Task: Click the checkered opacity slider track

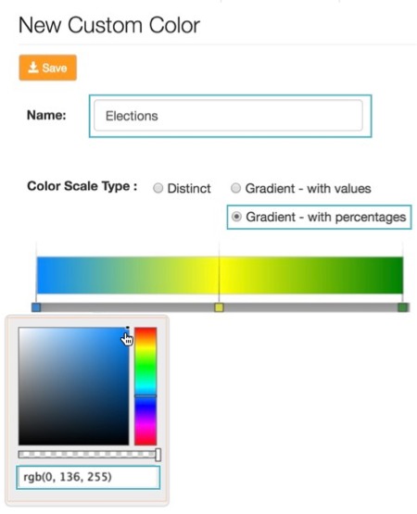Action: [87, 455]
